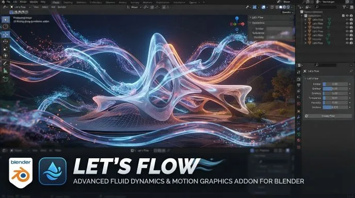Click the viewport navigation axis gizmo
The image size is (355, 198).
pos(237,24)
